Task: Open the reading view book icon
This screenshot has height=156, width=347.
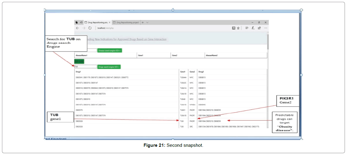Action: click(x=234, y=28)
